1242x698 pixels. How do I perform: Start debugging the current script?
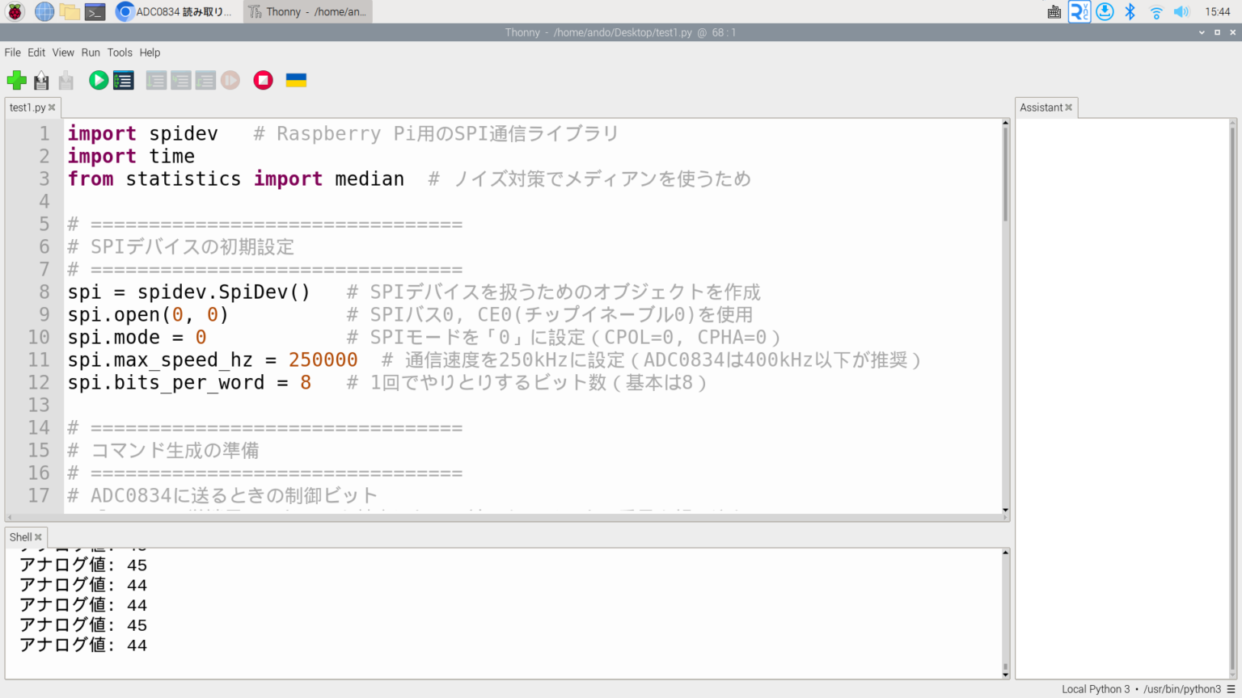point(123,80)
